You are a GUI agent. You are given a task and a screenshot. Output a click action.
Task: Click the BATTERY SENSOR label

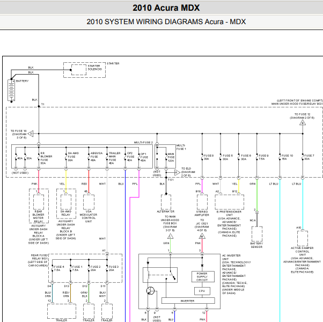point(256,245)
